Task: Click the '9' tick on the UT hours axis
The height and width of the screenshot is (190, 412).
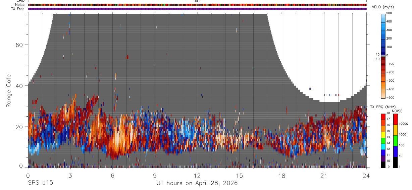Action: pyautogui.click(x=155, y=176)
